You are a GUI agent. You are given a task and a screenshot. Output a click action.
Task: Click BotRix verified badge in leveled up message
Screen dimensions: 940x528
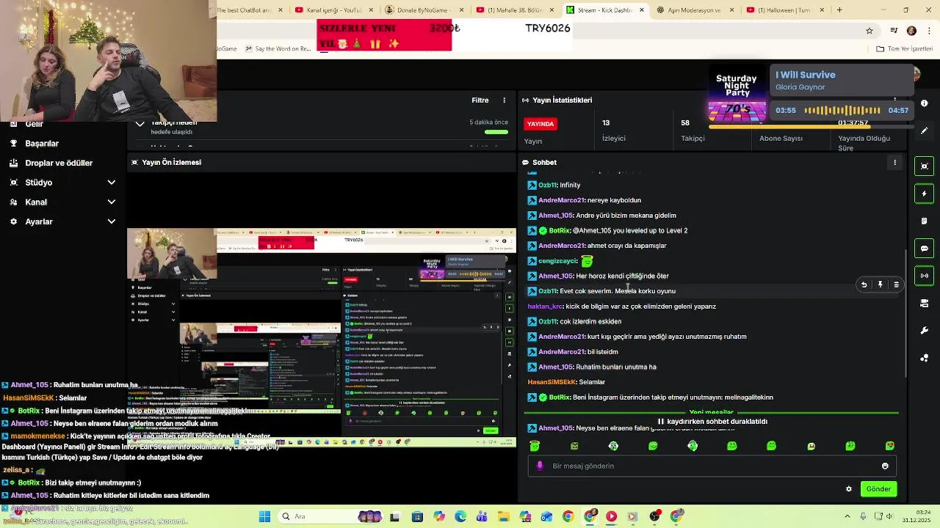(543, 230)
